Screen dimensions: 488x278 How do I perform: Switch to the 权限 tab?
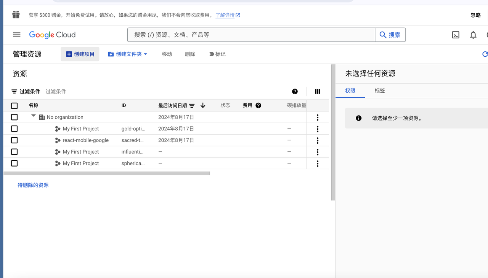[350, 91]
